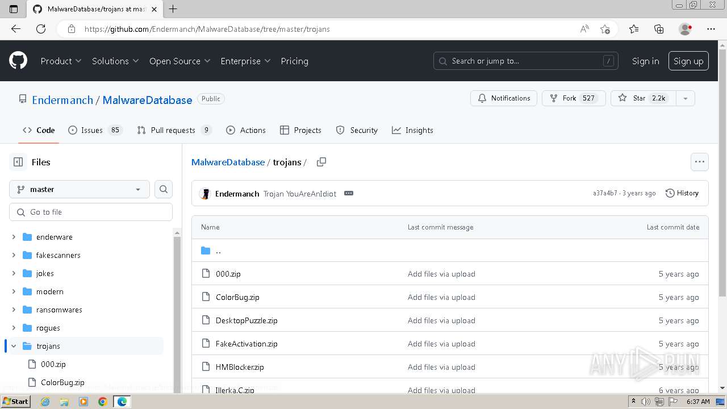This screenshot has width=727, height=409.
Task: Open more options ellipsis above History
Action: 700,162
